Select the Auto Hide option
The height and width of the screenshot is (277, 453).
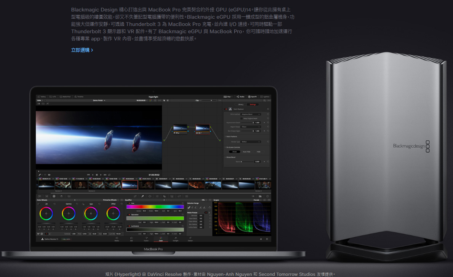247,152
